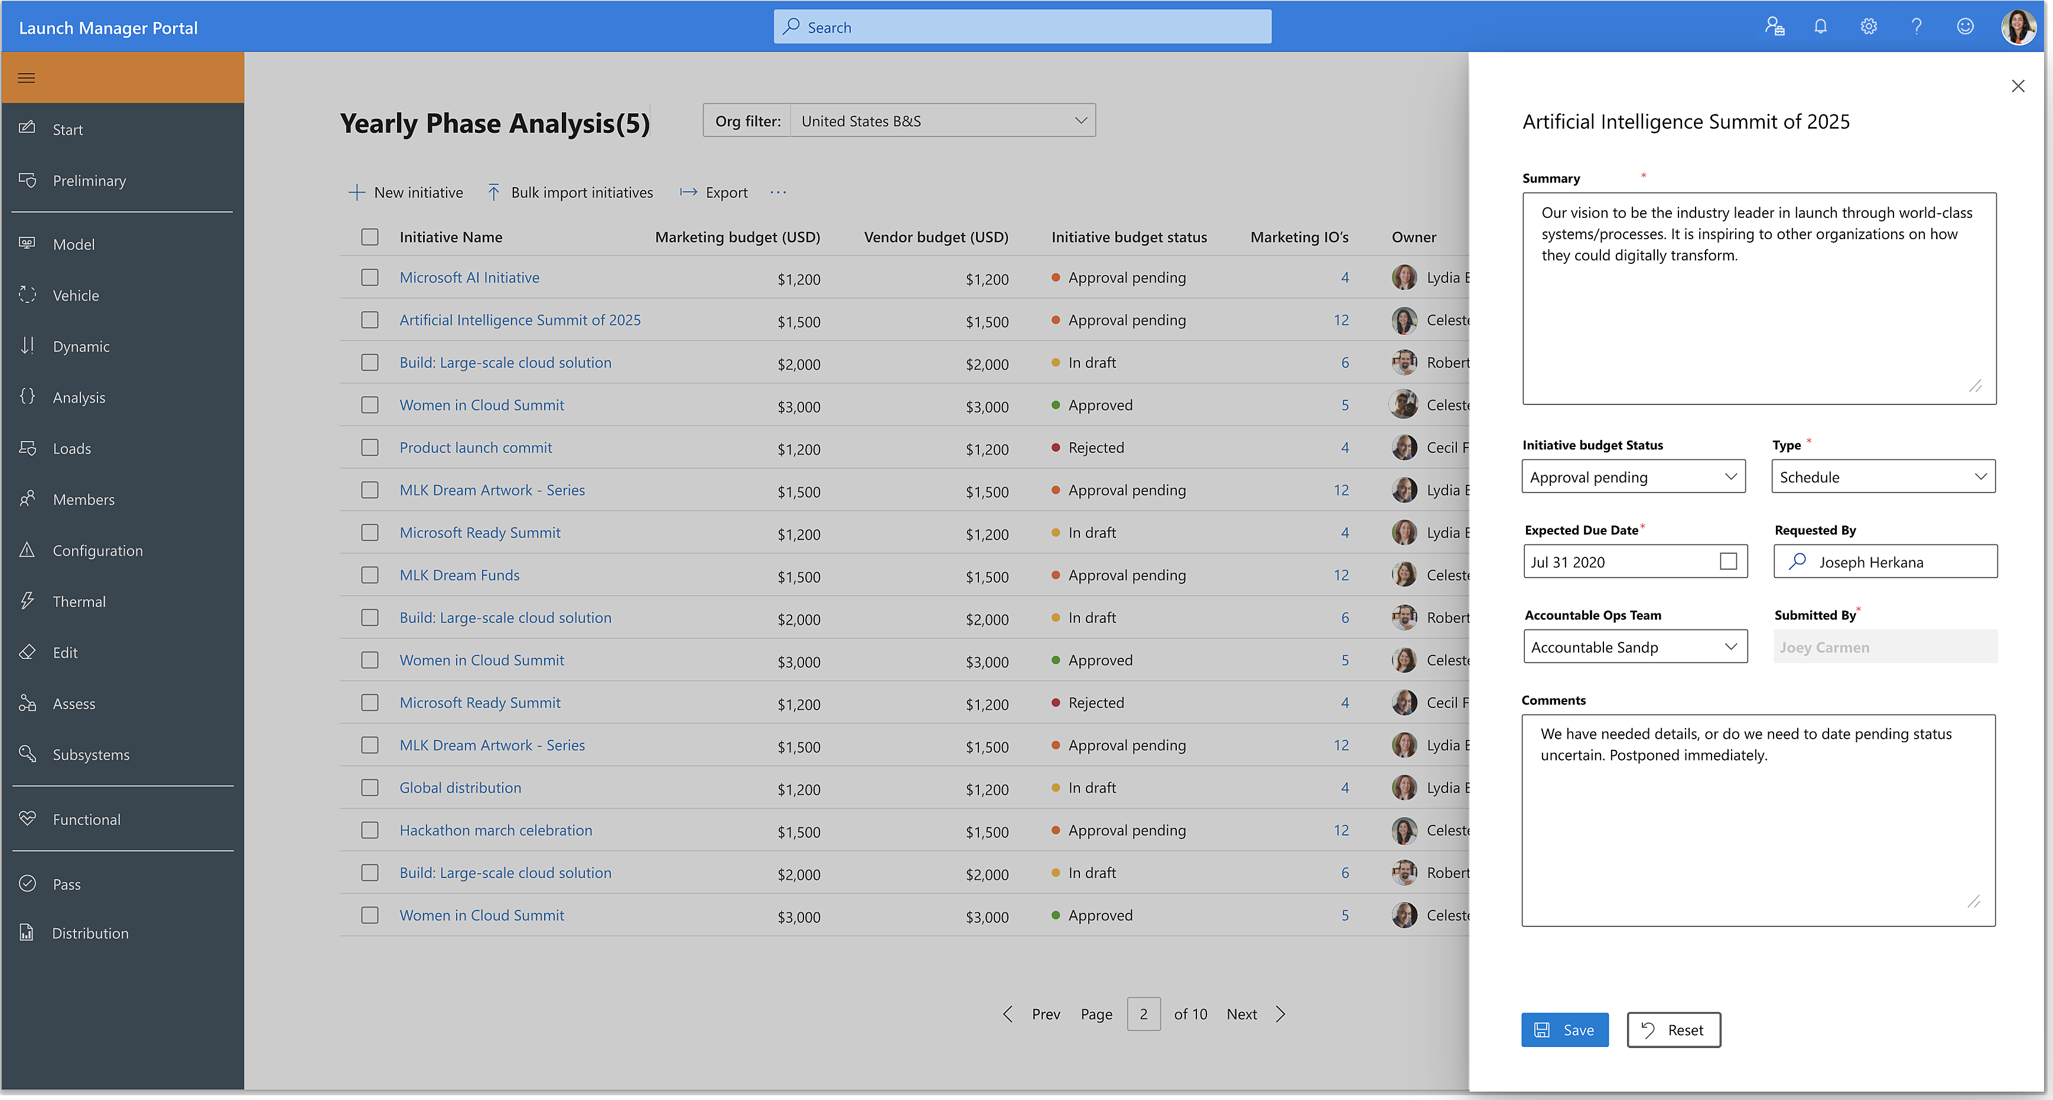Click Bulk import initiatives
This screenshot has height=1100, width=2053.
[x=570, y=192]
